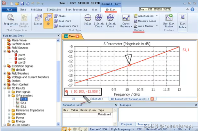Screen dimensions: 198x131
Task: Open the Post Processing ribbon tab
Action: click(x=76, y=10)
